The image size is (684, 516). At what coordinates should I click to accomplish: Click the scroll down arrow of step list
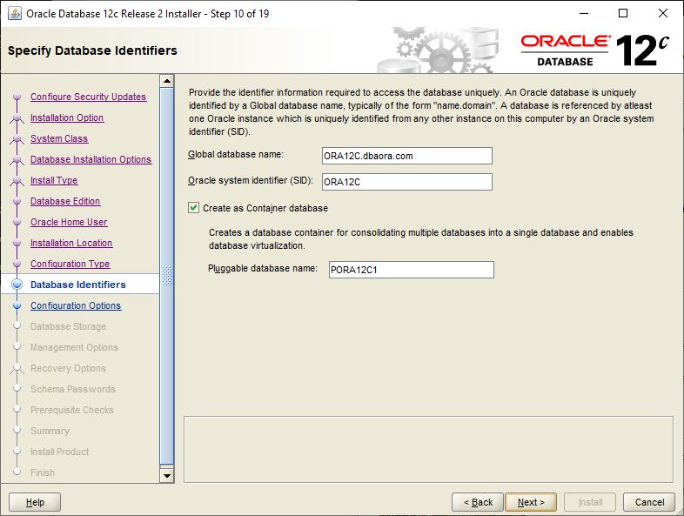[166, 475]
